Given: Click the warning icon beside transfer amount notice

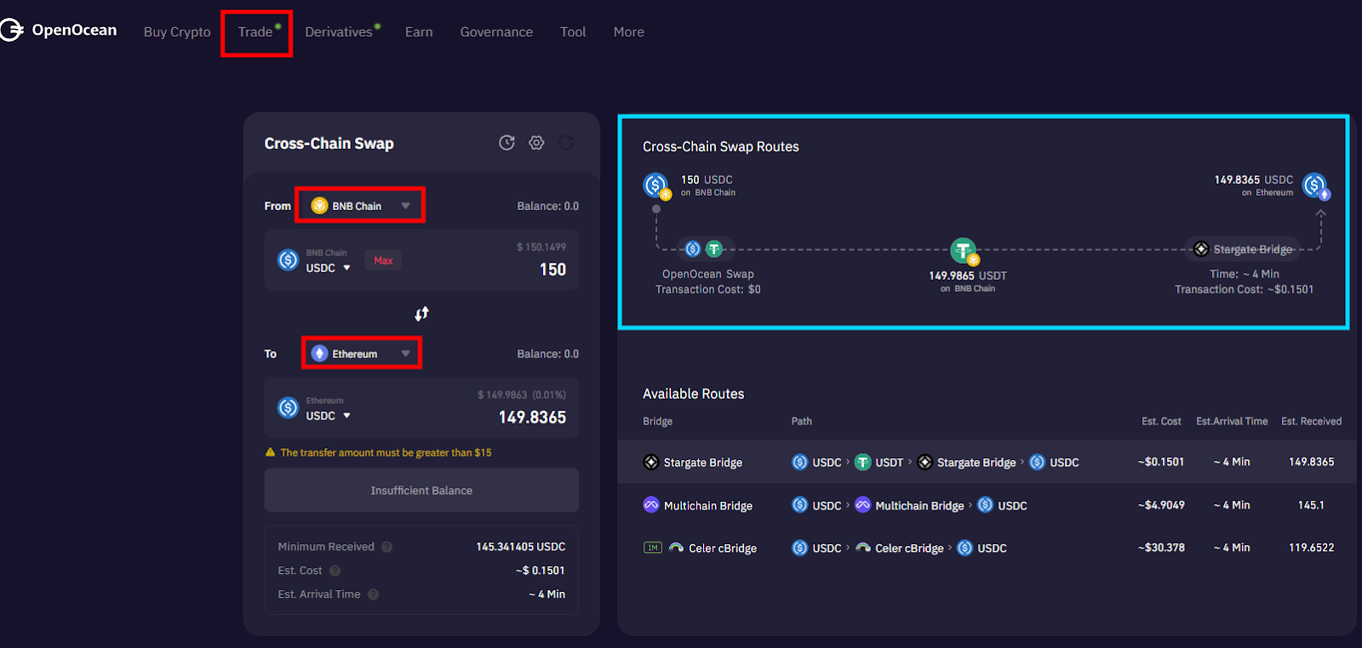Looking at the screenshot, I should [271, 452].
